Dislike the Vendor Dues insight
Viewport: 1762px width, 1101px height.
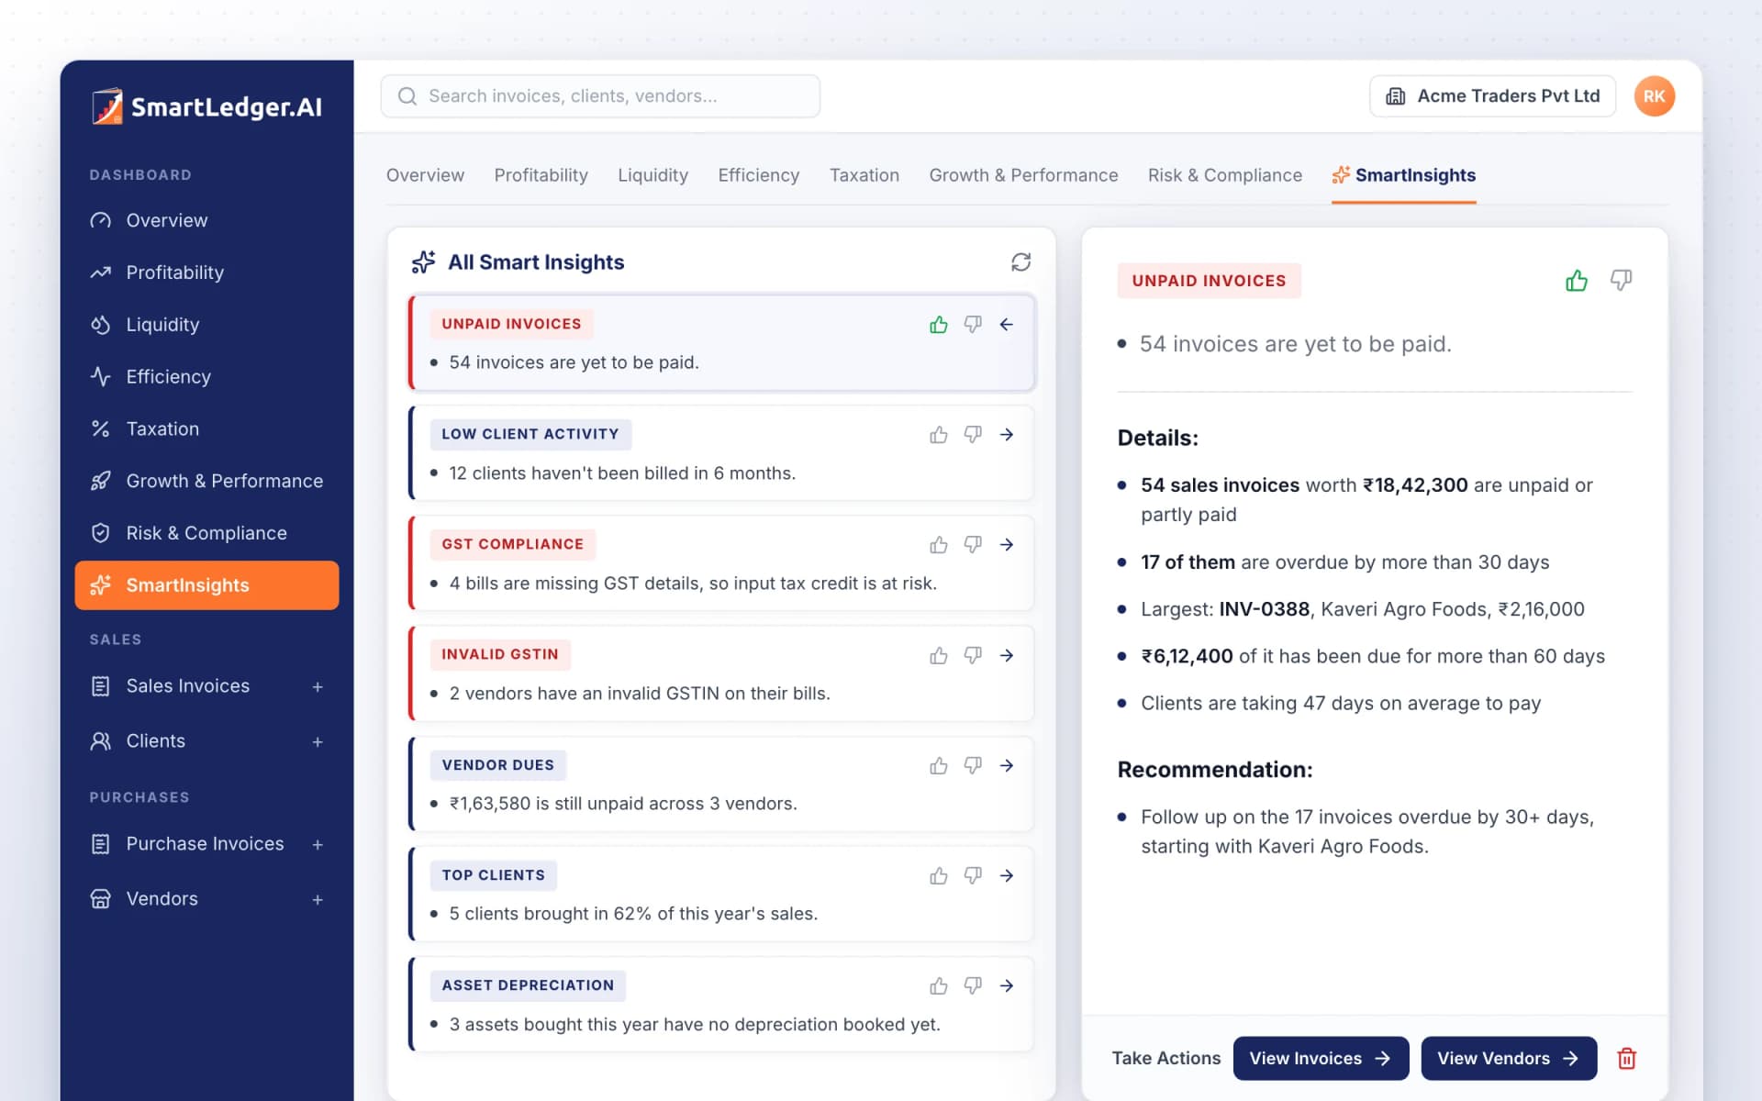(x=973, y=765)
